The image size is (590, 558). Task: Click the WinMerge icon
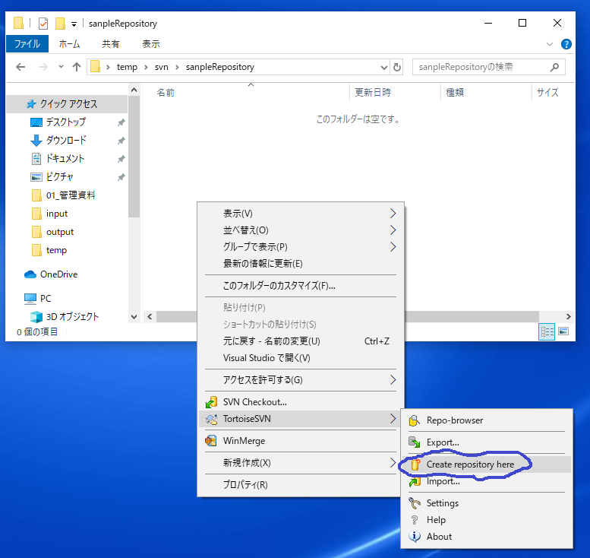tap(211, 441)
